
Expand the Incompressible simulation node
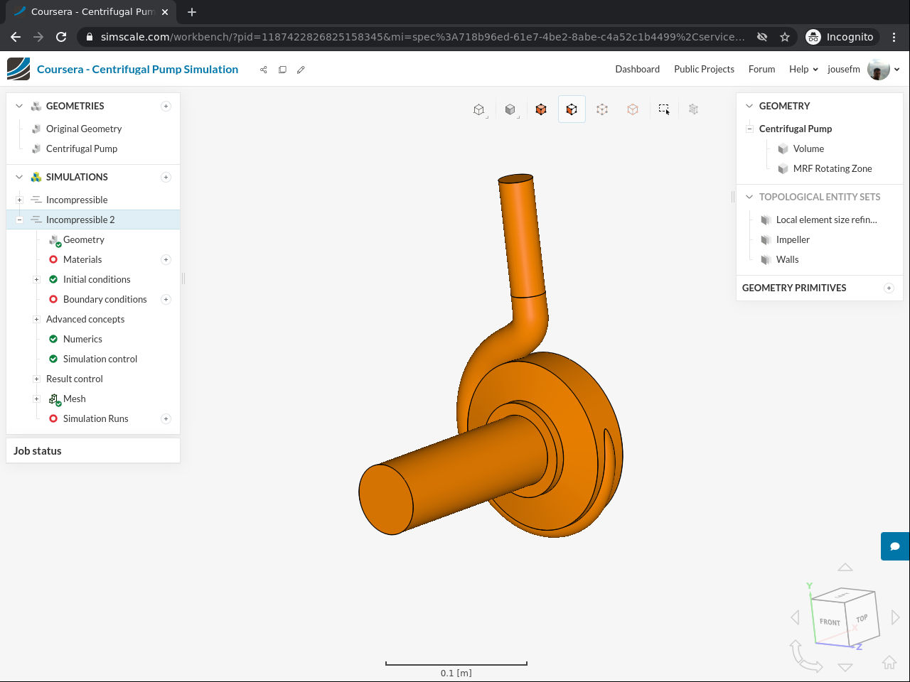(x=19, y=200)
